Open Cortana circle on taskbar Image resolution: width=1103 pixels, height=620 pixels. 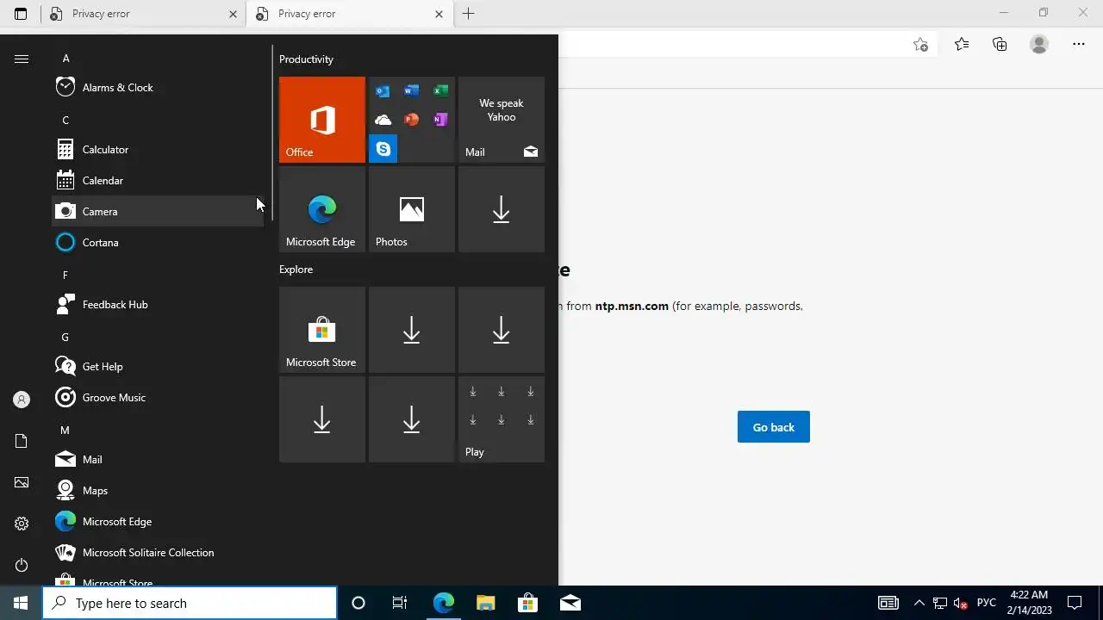coord(358,603)
